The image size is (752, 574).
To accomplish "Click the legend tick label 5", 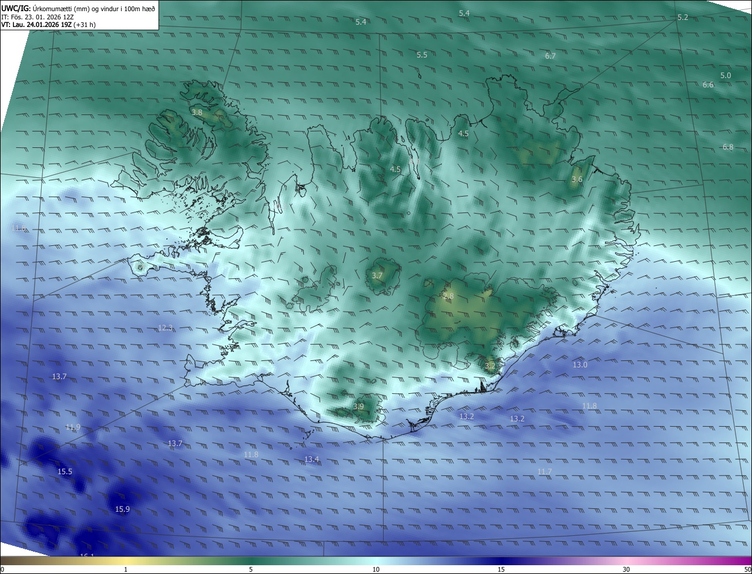I will [251, 569].
